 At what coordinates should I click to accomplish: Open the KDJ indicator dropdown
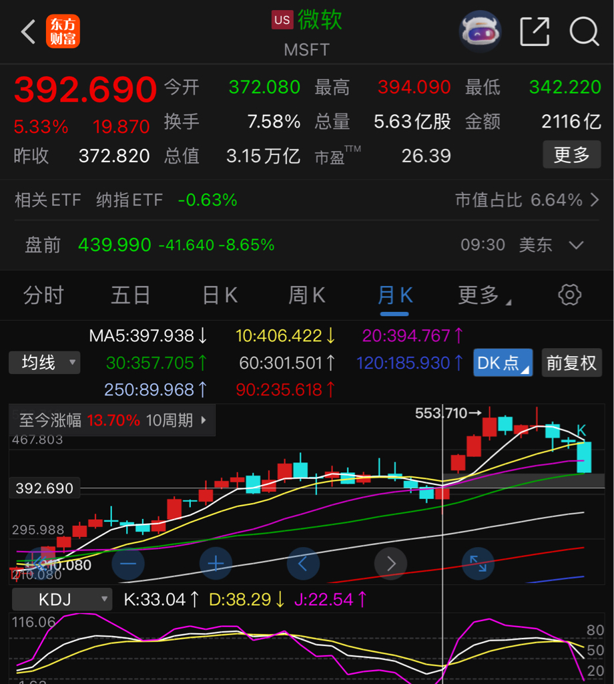point(62,599)
